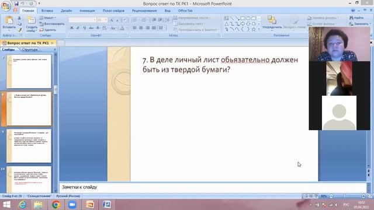The height and width of the screenshot is (210, 374).
Task: Open Windows Start button
Action: tap(6, 205)
